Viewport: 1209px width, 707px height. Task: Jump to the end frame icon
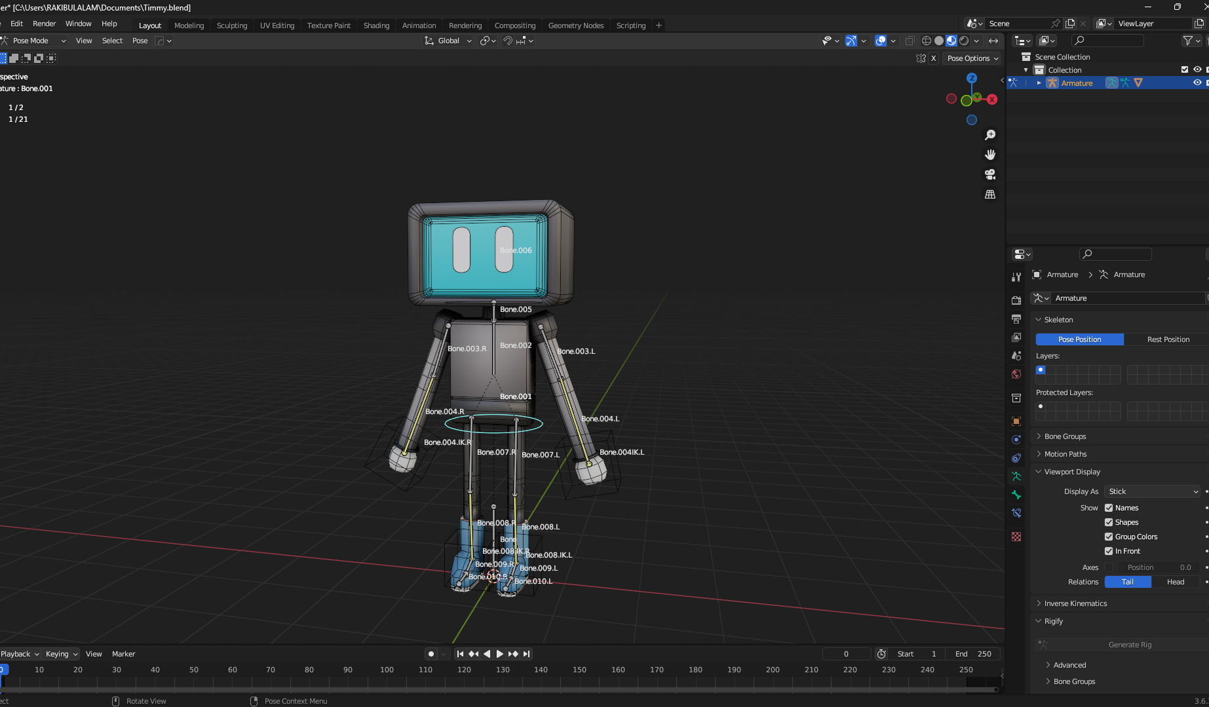click(526, 654)
